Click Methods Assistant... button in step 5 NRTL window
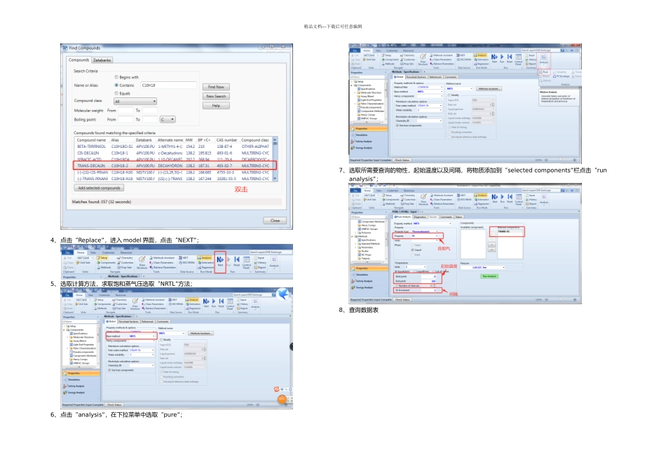Image resolution: width=666 pixels, height=471 pixels. (x=201, y=334)
